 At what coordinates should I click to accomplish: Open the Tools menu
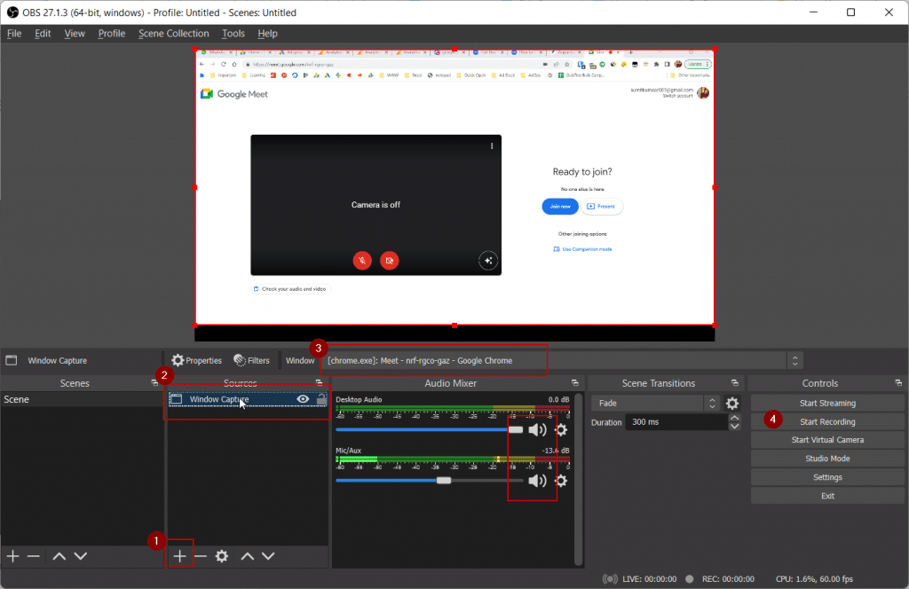click(233, 34)
